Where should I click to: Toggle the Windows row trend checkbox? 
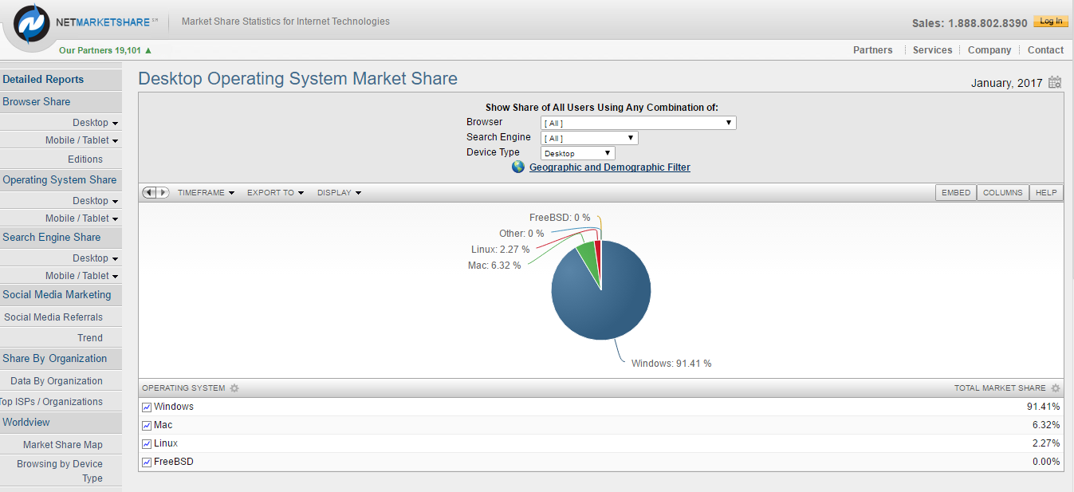pyautogui.click(x=147, y=407)
